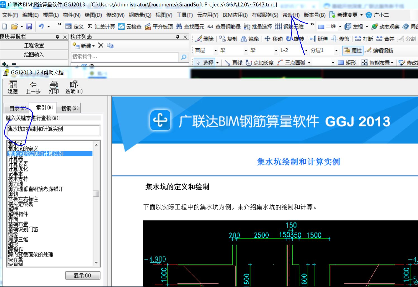Expand 三点画弧 dropdown arrow

309,63
